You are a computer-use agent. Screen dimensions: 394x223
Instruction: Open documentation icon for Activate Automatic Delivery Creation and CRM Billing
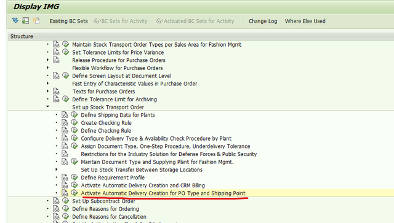tap(65, 186)
